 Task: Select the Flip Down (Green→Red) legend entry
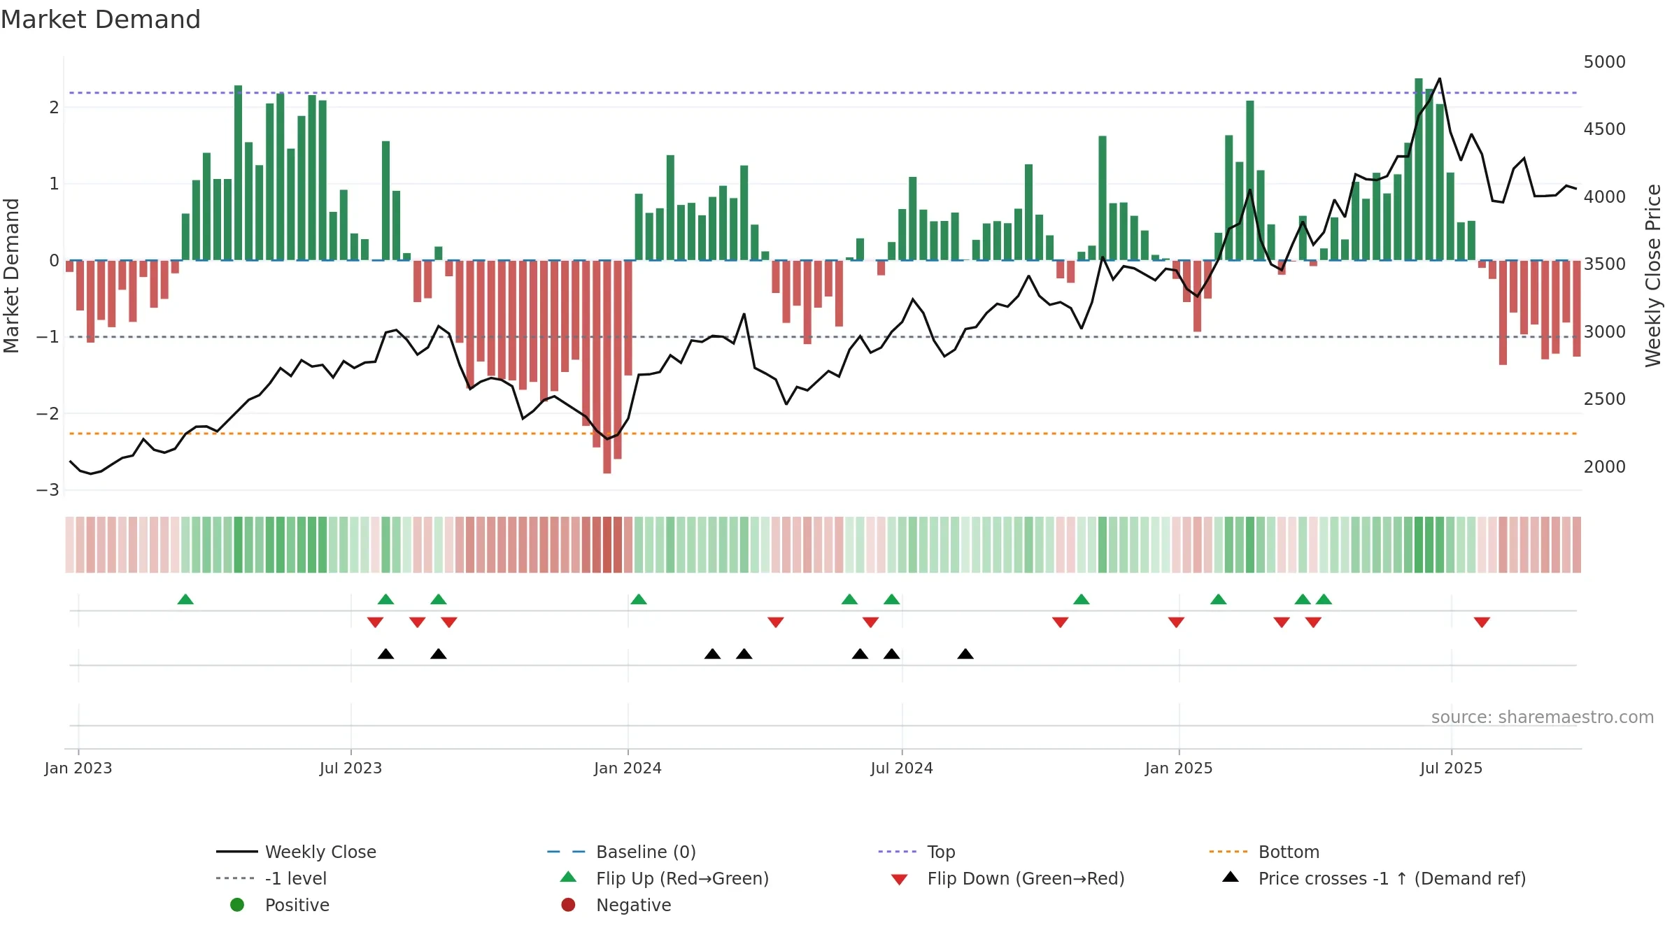coord(1007,878)
